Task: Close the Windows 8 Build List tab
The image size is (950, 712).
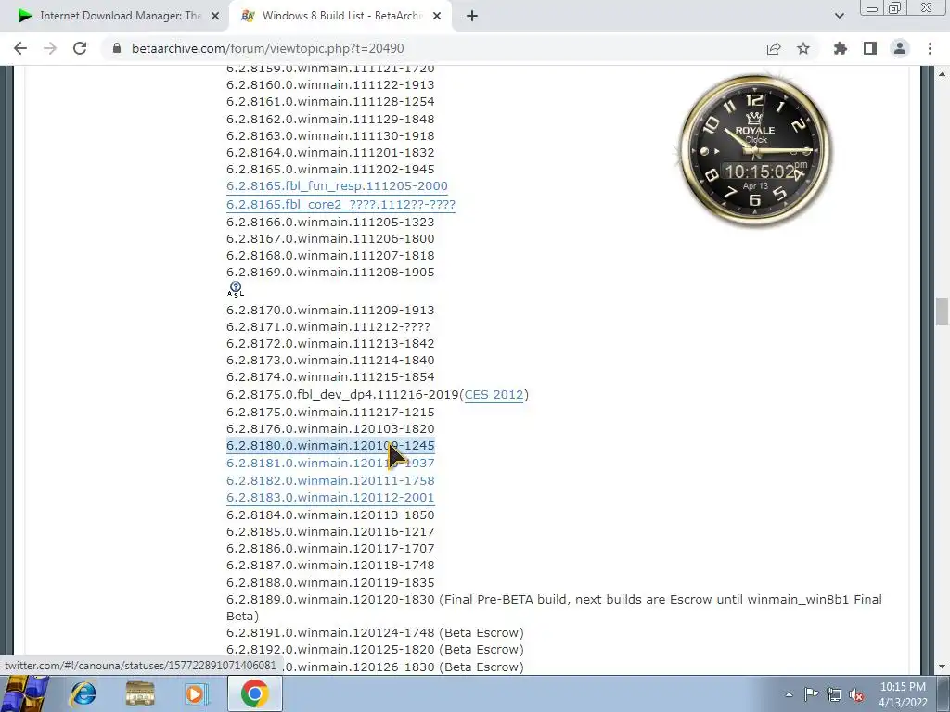Action: [x=437, y=17]
